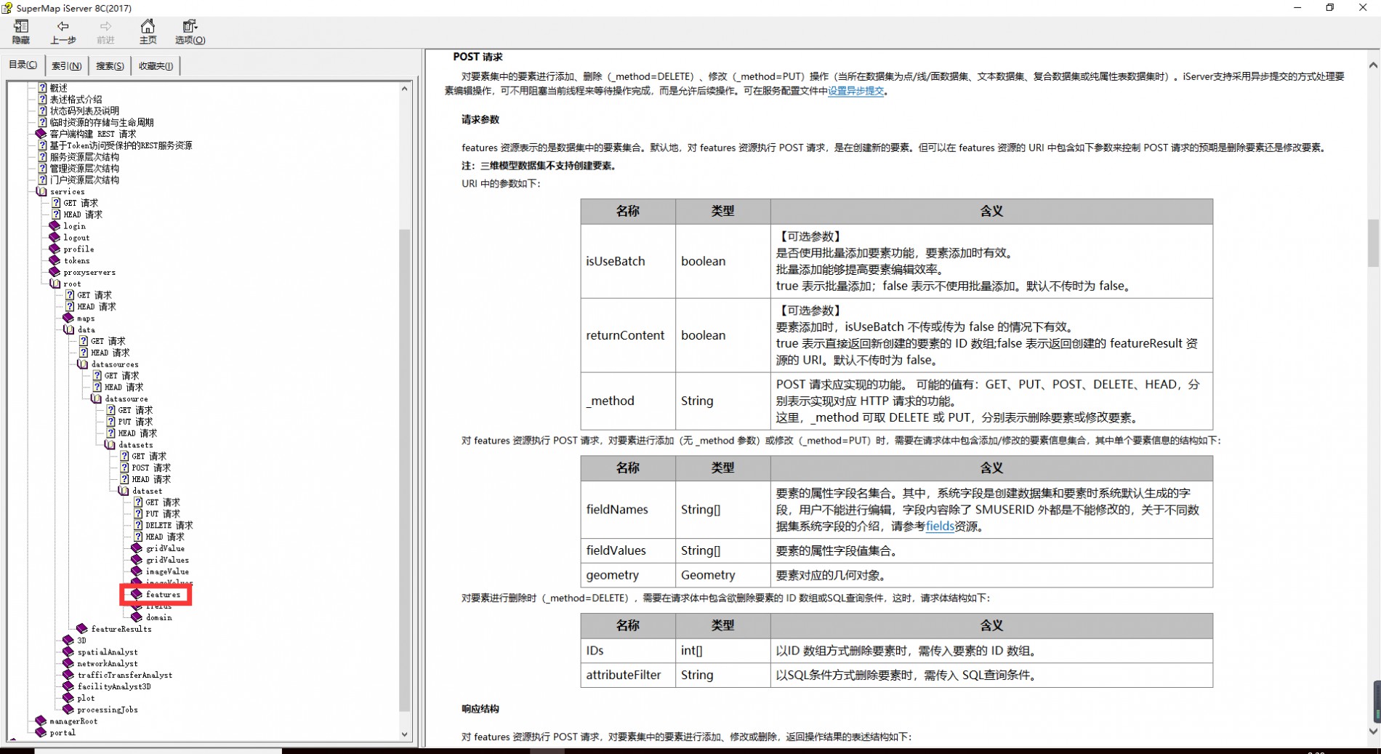Click the facilityAnalyst3D book icon
Viewport: 1381px width, 754px height.
68,686
